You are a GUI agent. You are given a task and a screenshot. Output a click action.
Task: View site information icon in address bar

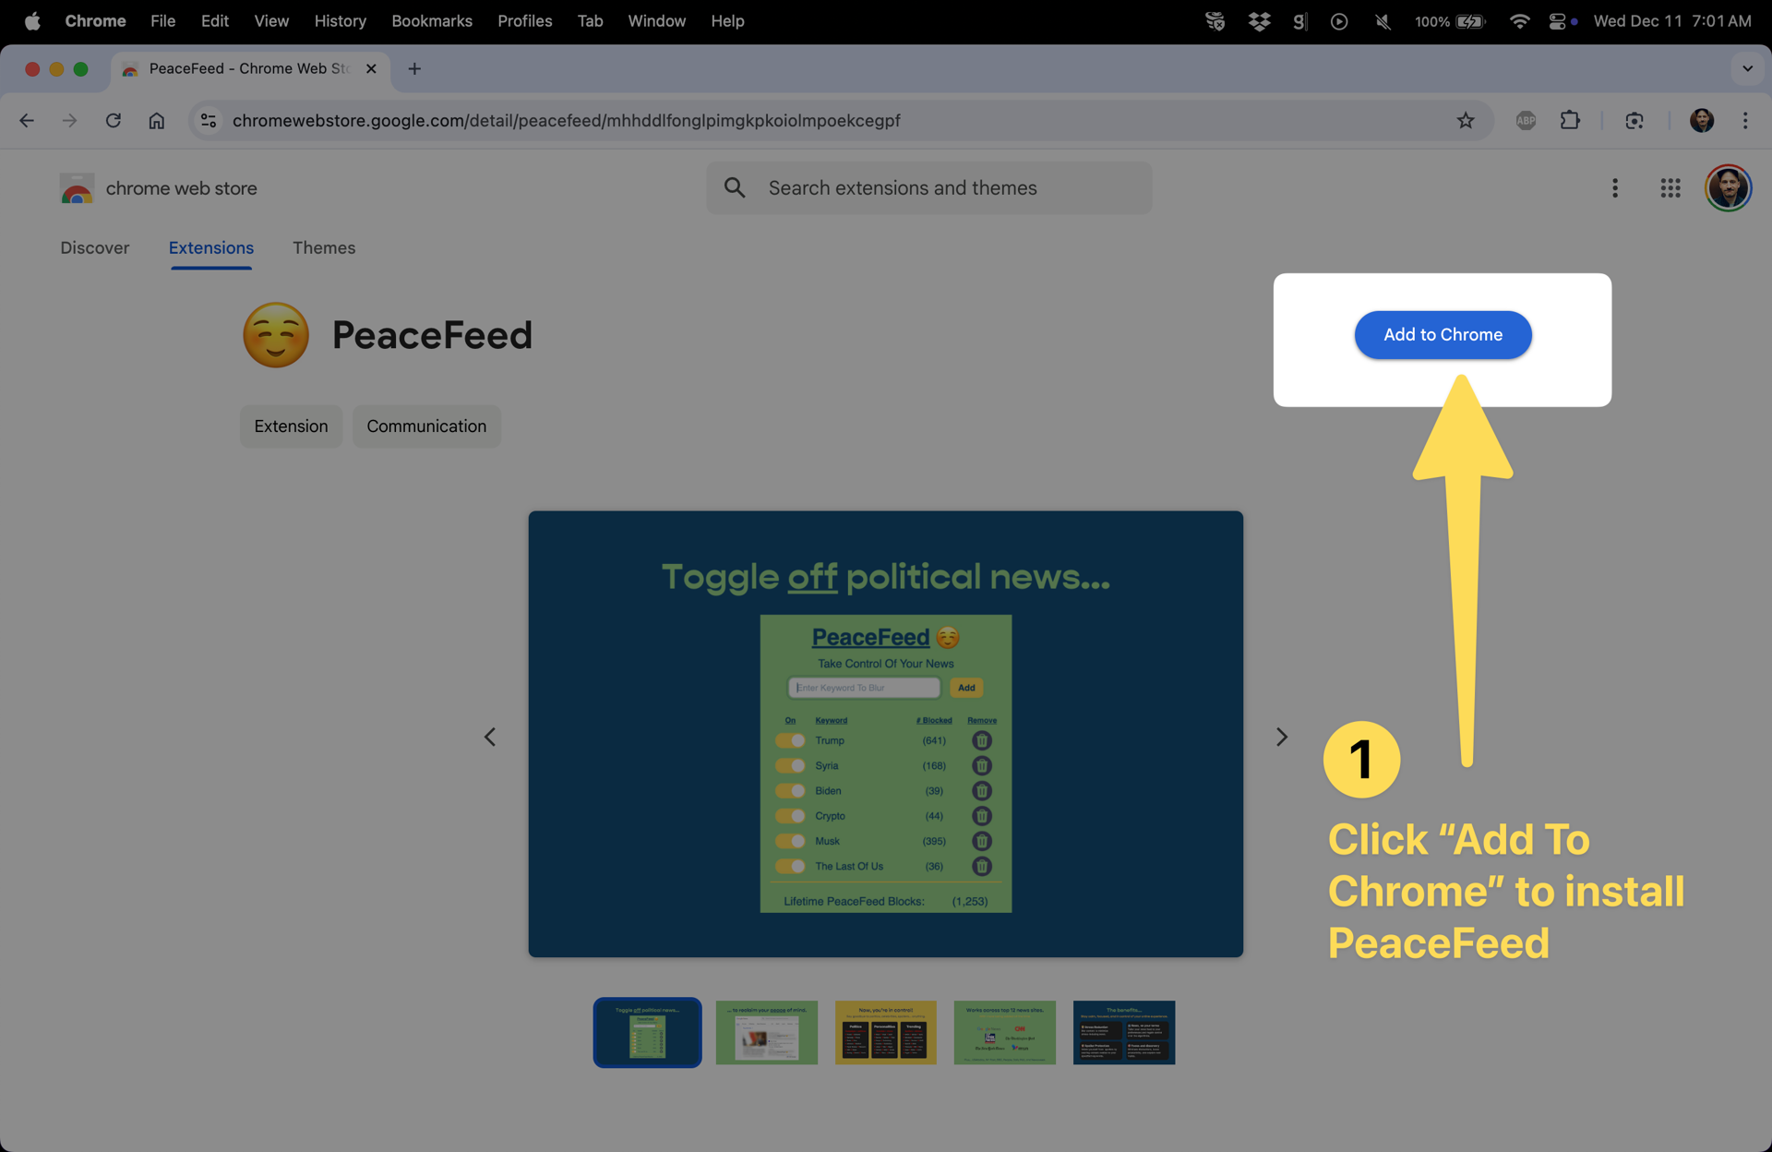[209, 121]
